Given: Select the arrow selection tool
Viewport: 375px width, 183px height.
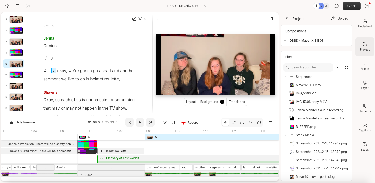Looking at the screenshot, I should pos(225,122).
